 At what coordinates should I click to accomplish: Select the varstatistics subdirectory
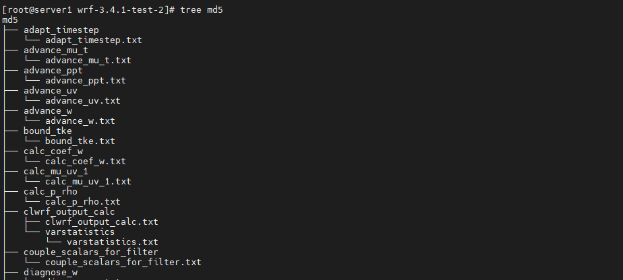click(80, 232)
